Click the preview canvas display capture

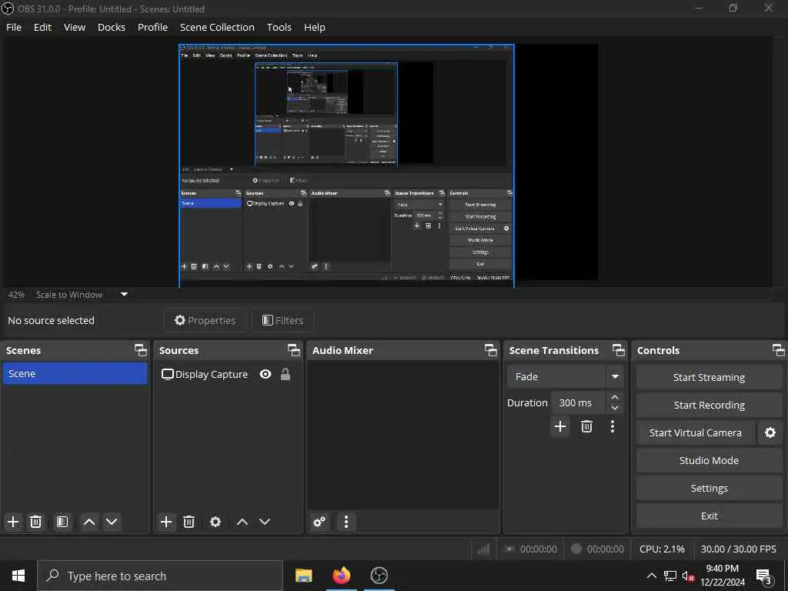click(x=346, y=166)
